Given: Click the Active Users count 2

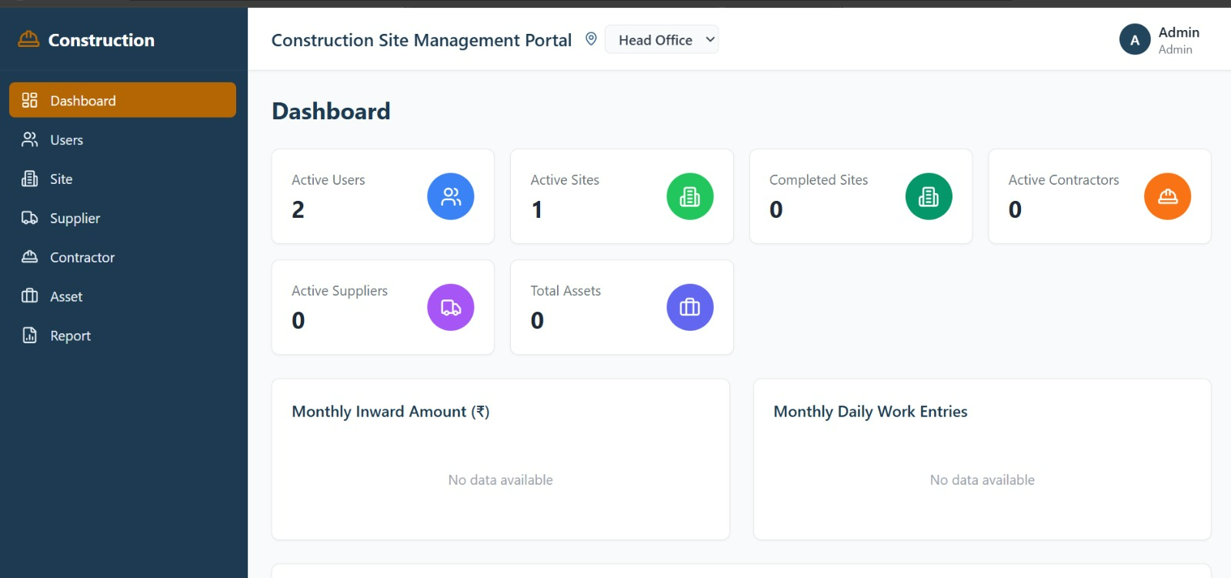Looking at the screenshot, I should (299, 209).
